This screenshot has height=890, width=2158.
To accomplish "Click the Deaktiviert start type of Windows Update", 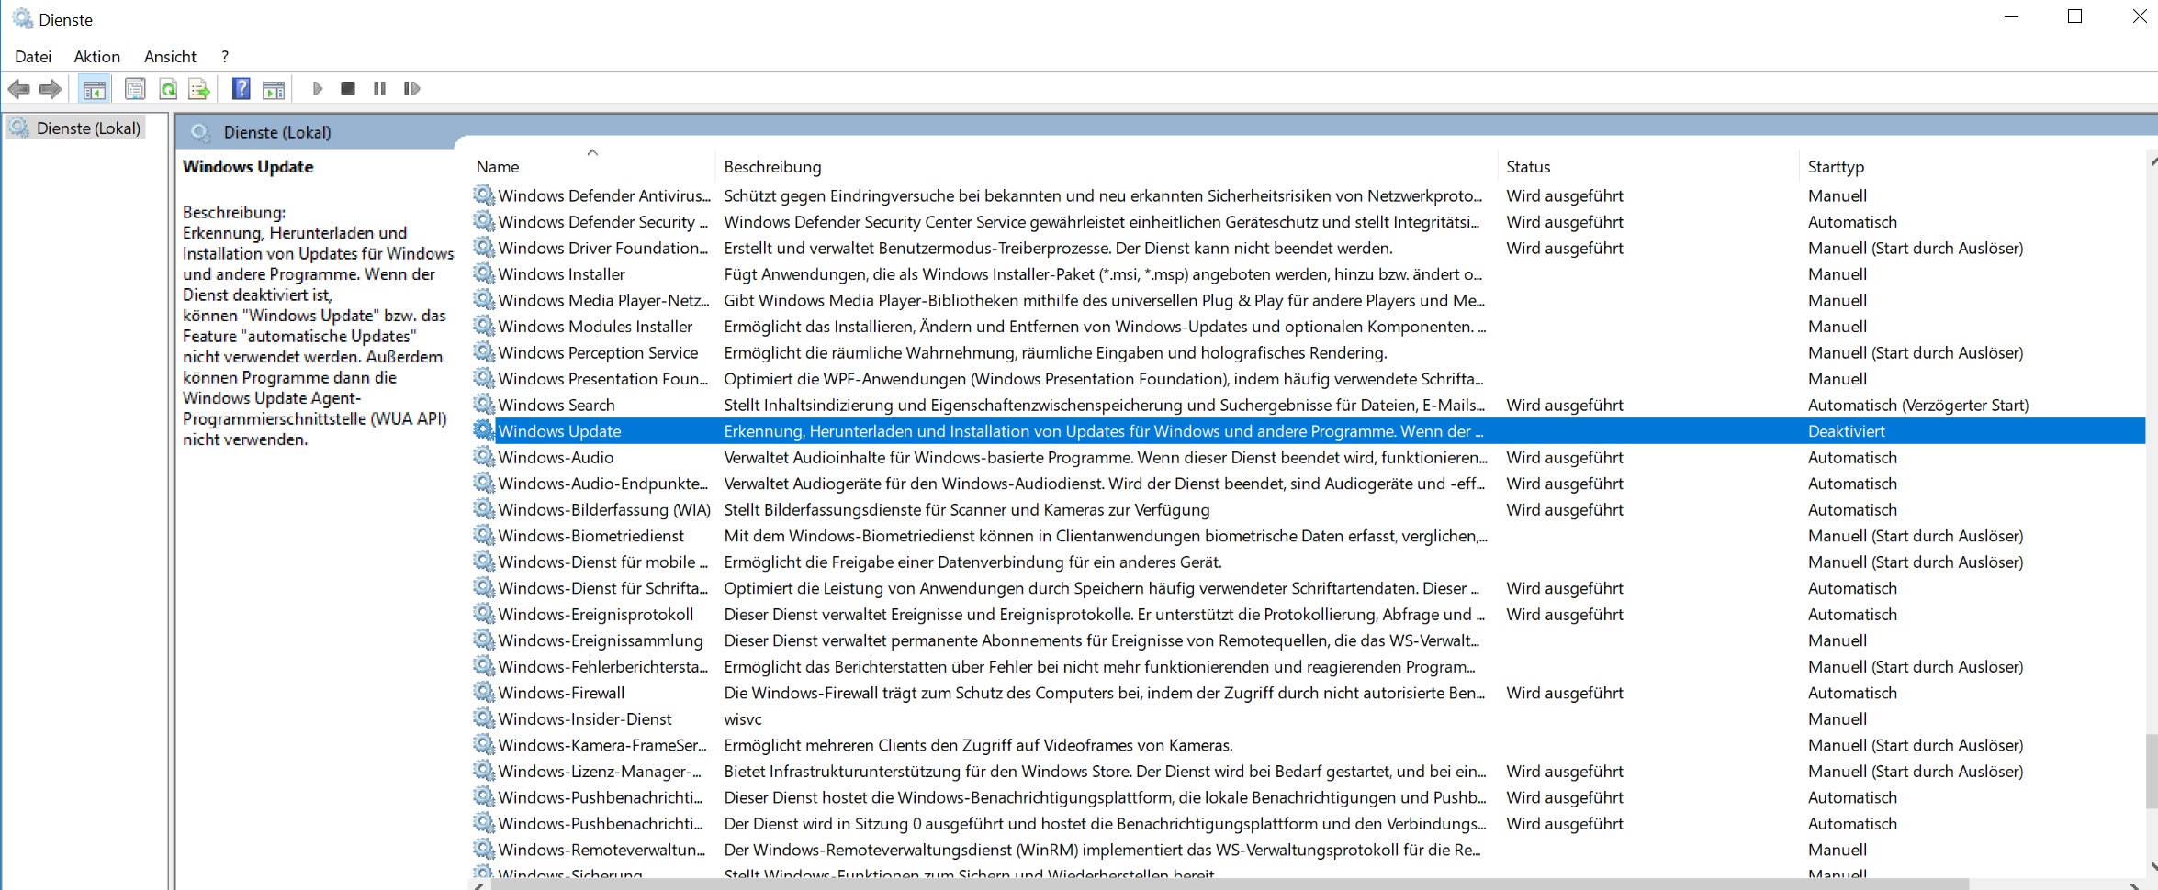I will [x=1846, y=431].
